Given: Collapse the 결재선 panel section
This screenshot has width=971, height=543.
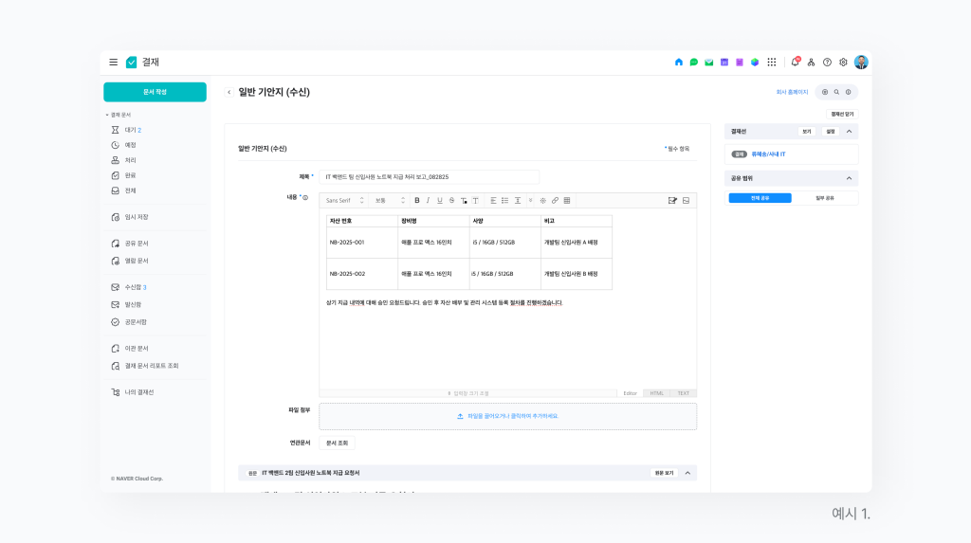Looking at the screenshot, I should click(x=850, y=132).
